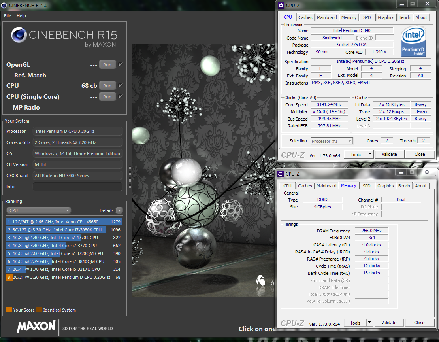439x342 pixels.
Task: Click Validate in top CPU-Z window
Action: pyautogui.click(x=389, y=154)
